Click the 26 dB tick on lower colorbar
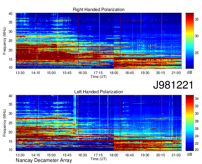The height and width of the screenshot is (164, 202). click(x=197, y=129)
